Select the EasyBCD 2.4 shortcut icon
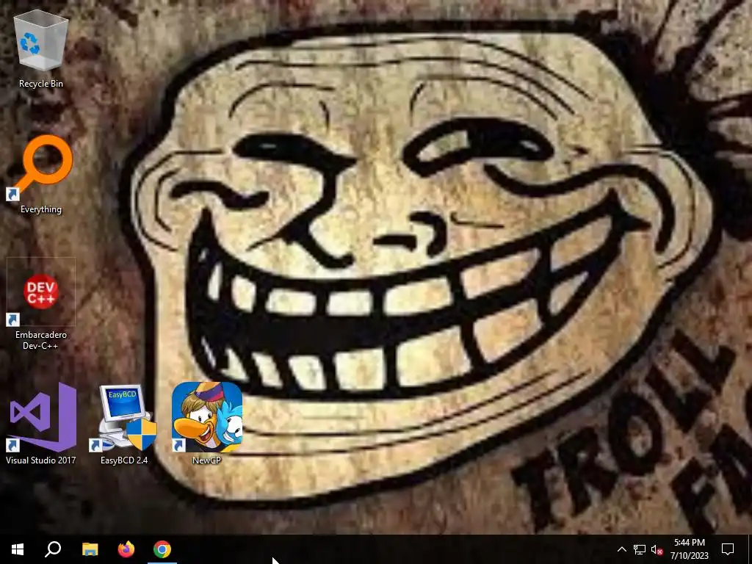The width and height of the screenshot is (752, 564). click(x=124, y=417)
